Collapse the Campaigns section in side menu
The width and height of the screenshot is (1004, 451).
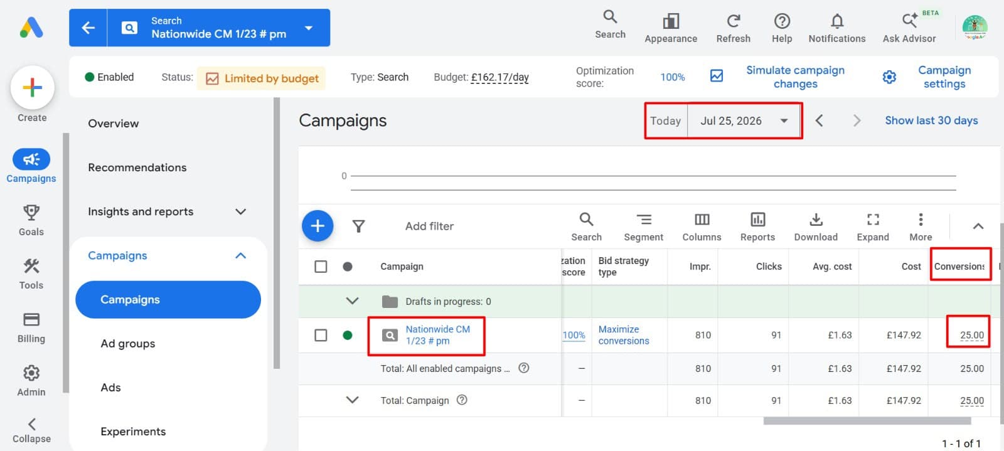pyautogui.click(x=240, y=255)
